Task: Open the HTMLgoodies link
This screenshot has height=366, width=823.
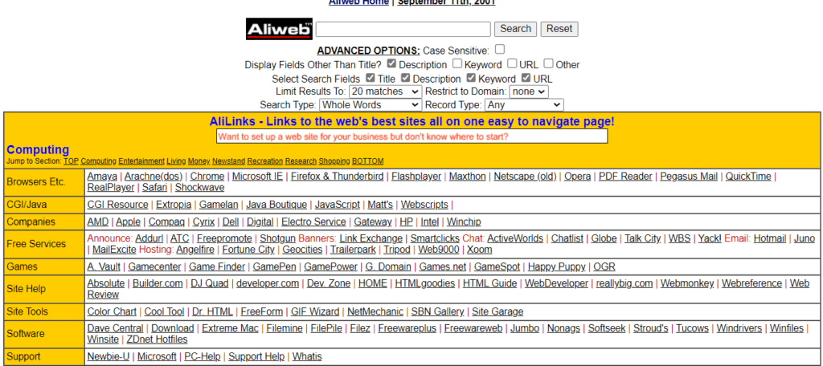Action: pyautogui.click(x=424, y=284)
